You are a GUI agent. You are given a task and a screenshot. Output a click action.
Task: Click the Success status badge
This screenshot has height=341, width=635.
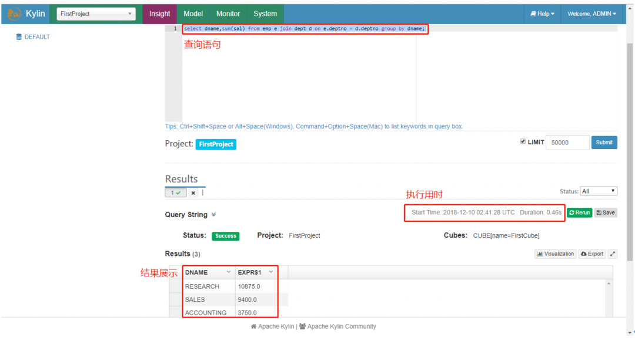point(226,236)
